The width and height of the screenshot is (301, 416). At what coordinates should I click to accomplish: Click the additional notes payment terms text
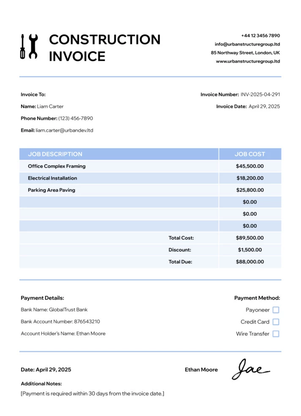[x=92, y=394]
